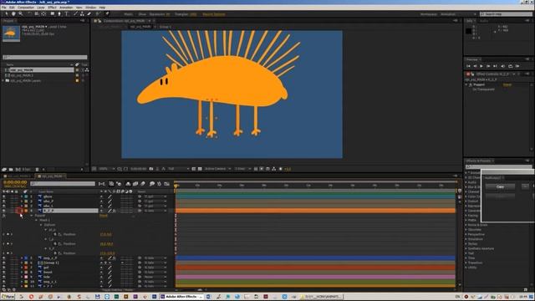Hide layer 2 with its eye icon
Viewport: 535px width, 301px height.
(3, 202)
